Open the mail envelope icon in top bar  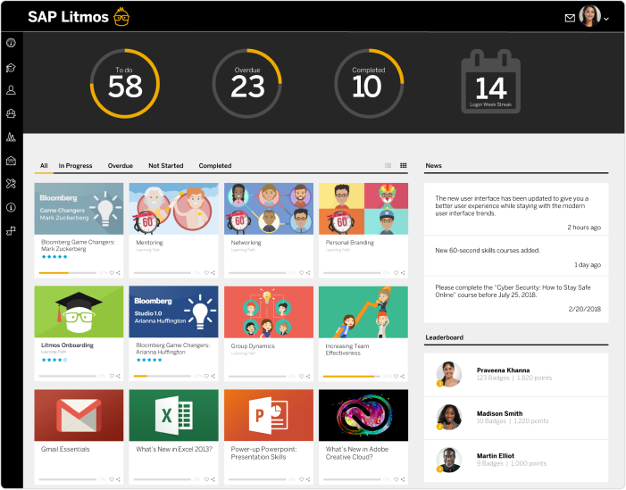click(570, 18)
